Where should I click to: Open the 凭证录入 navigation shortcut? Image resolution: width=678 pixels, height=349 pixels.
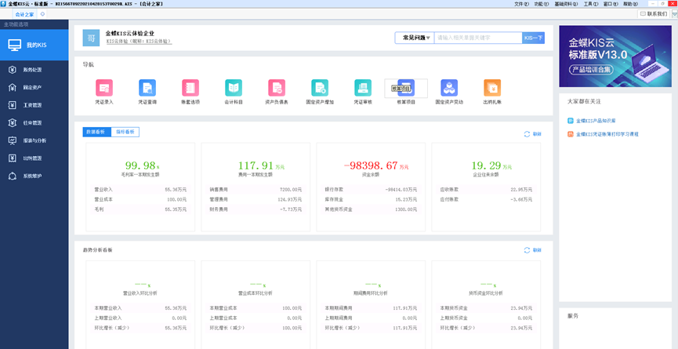103,92
